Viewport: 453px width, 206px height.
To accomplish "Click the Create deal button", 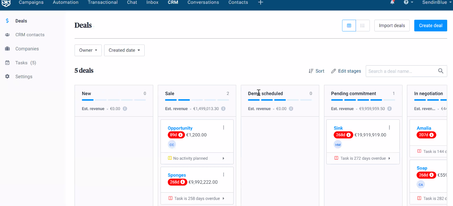I will pyautogui.click(x=430, y=26).
